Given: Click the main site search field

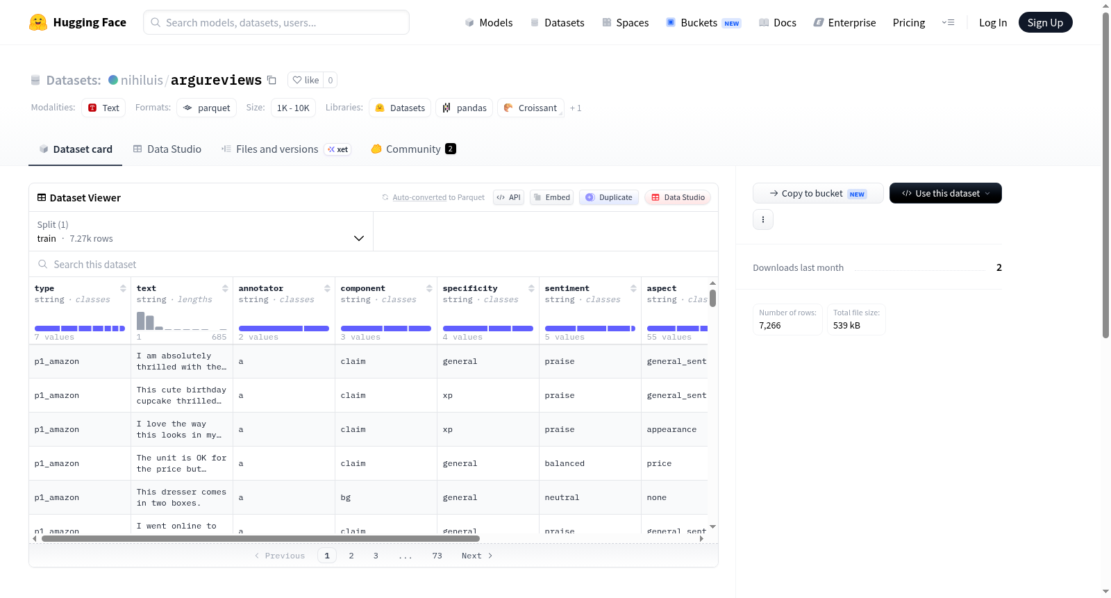Looking at the screenshot, I should coord(276,22).
